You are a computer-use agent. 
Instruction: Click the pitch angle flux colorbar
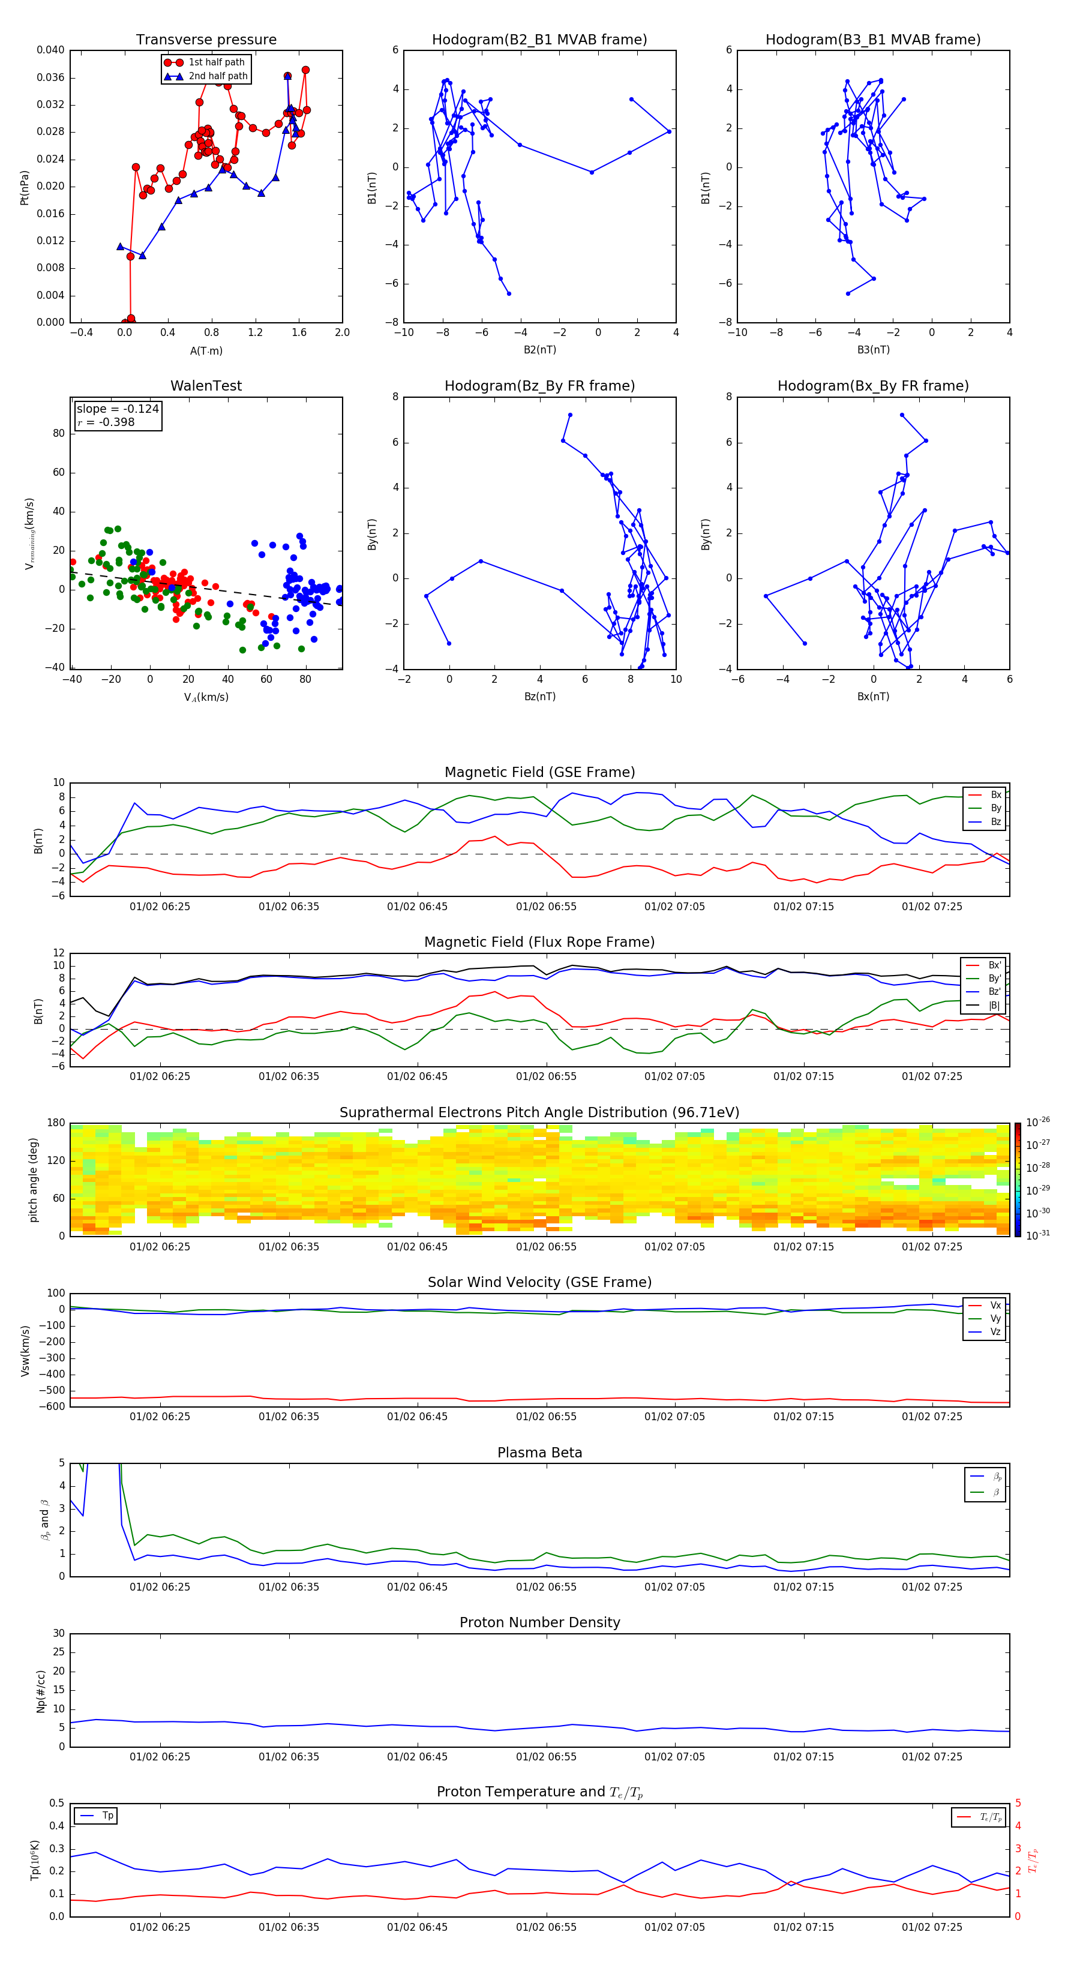click(1017, 1179)
